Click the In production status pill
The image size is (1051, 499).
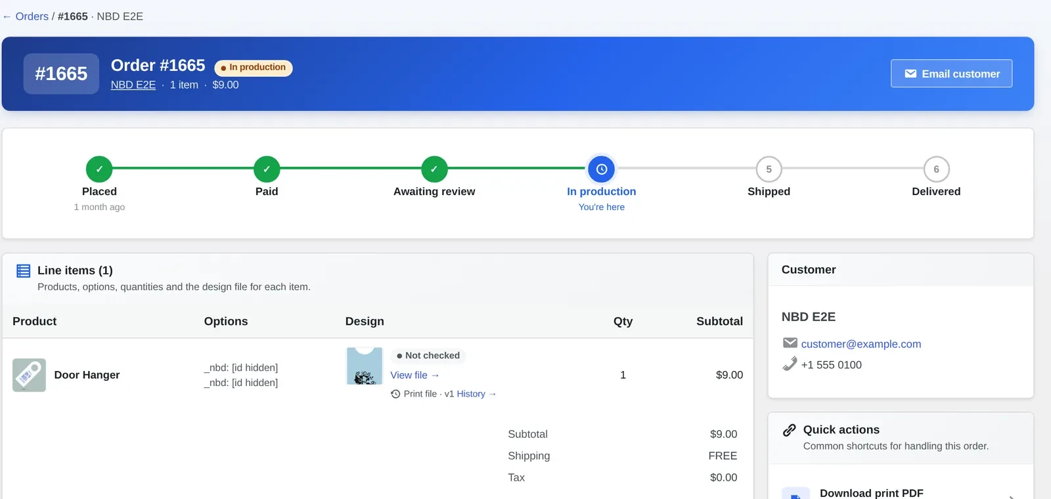[254, 68]
